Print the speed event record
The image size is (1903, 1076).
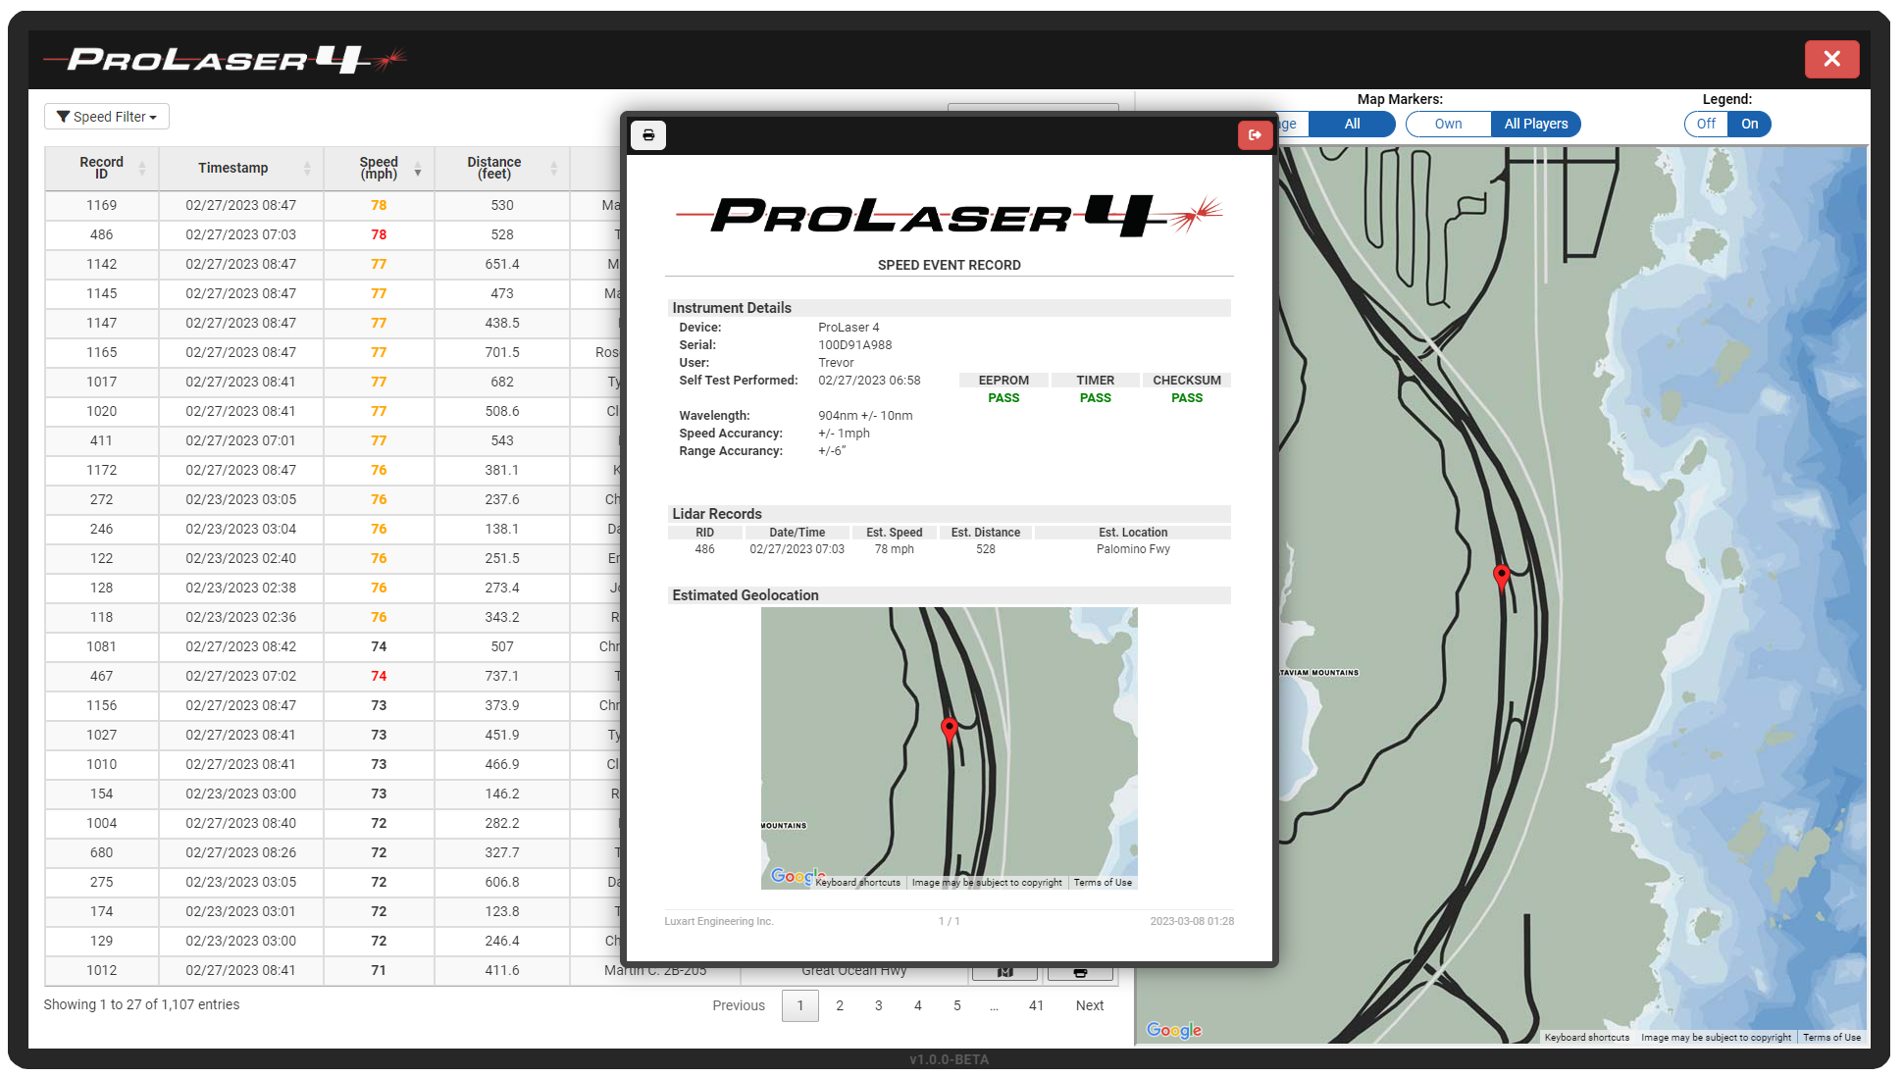pyautogui.click(x=648, y=135)
